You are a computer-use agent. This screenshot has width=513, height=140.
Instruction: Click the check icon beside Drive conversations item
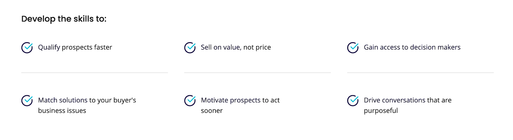(x=353, y=100)
